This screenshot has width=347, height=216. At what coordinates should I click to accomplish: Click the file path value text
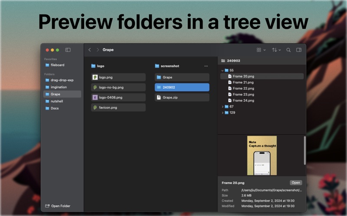tap(272, 190)
